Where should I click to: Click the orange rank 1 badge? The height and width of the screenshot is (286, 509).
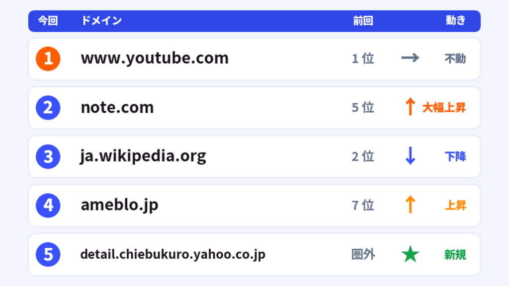pos(48,59)
